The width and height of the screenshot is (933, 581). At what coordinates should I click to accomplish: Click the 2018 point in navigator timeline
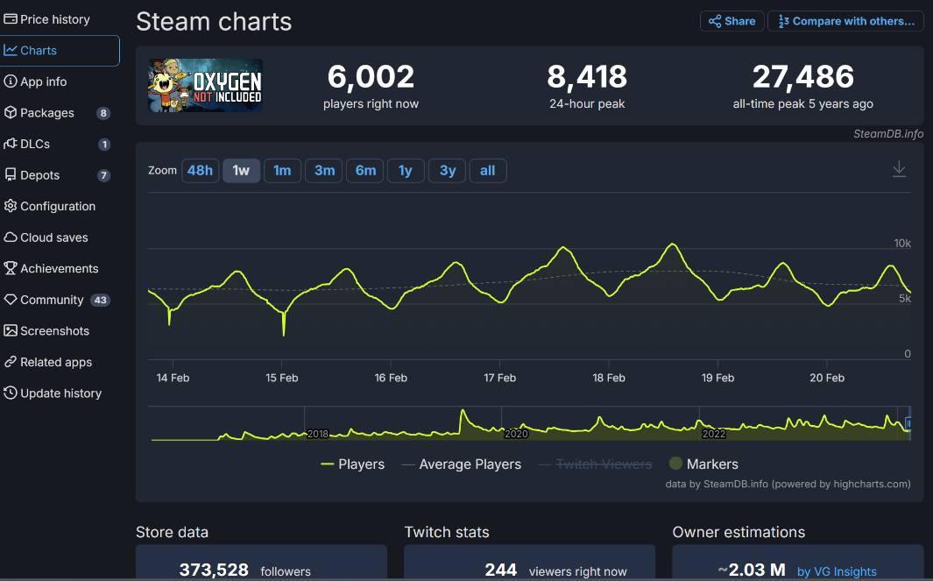tap(317, 434)
